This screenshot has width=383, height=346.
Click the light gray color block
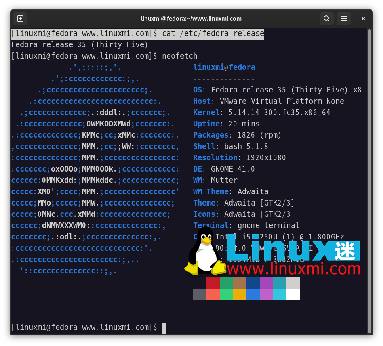point(293,283)
